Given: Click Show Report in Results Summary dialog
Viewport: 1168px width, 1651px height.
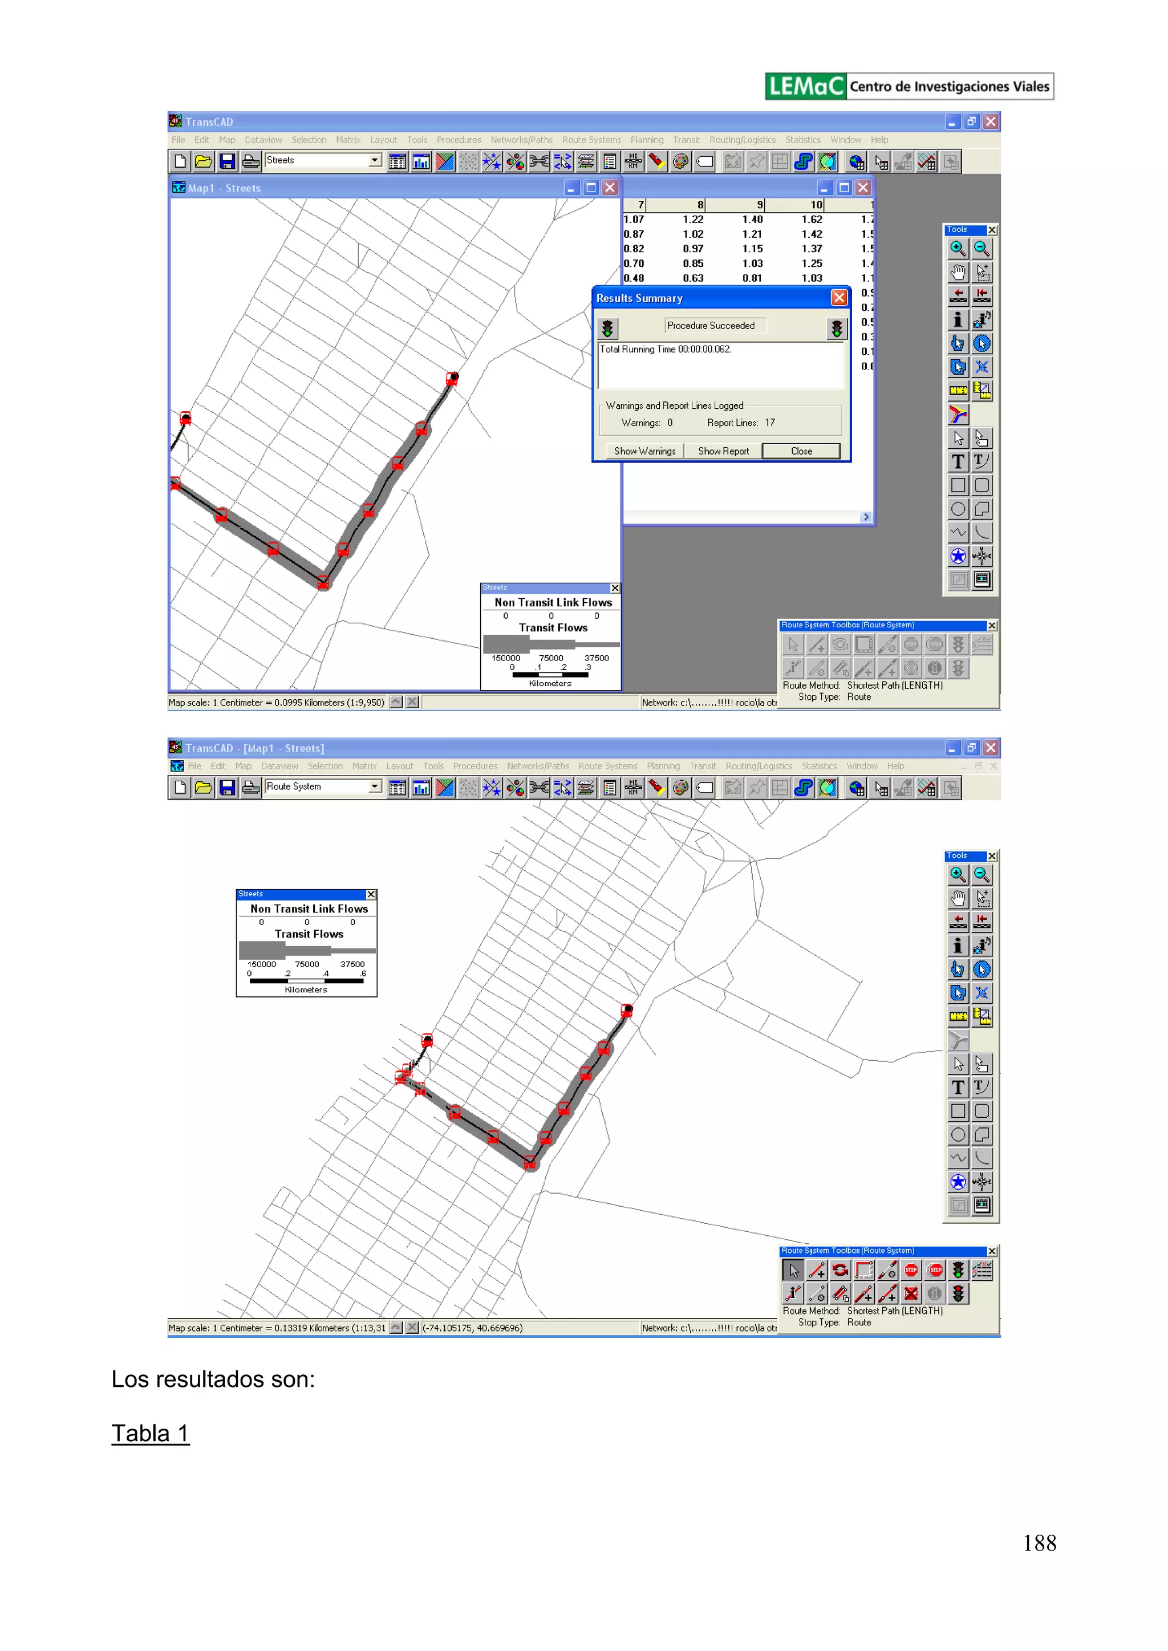Looking at the screenshot, I should (x=723, y=451).
